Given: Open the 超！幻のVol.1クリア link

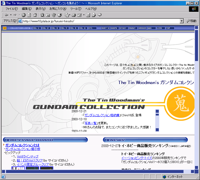Looking at the screenshot, I should pyautogui.click(x=30, y=160).
